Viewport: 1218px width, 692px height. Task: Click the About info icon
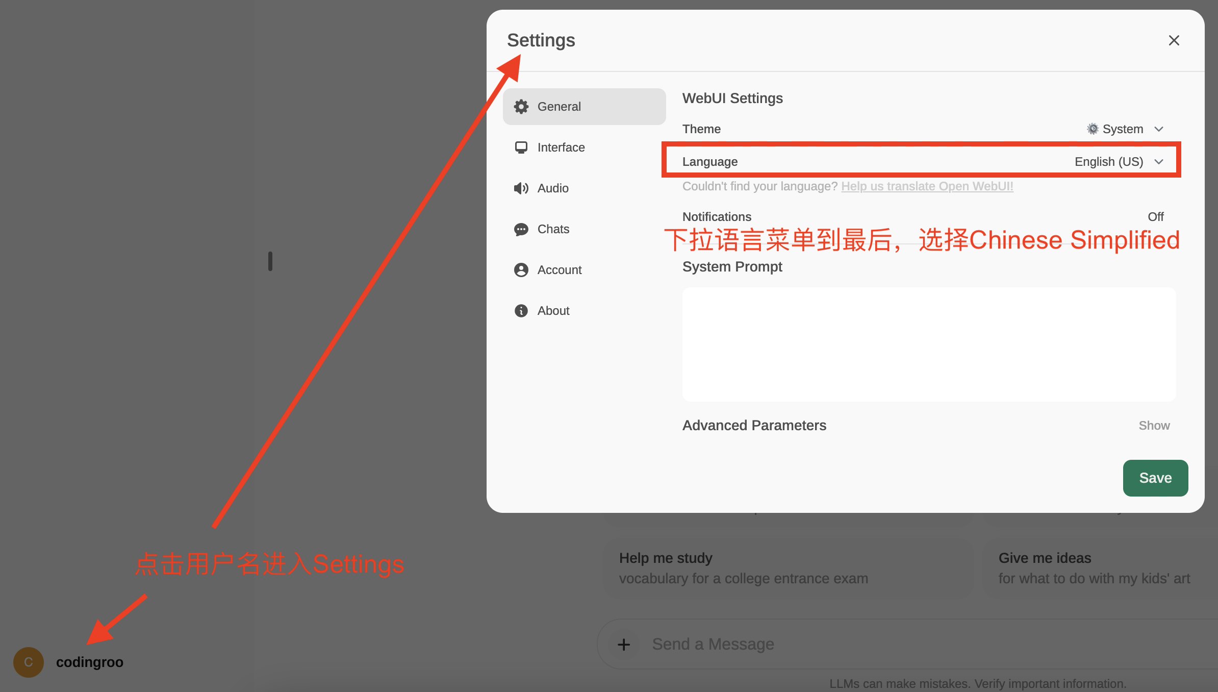point(521,311)
